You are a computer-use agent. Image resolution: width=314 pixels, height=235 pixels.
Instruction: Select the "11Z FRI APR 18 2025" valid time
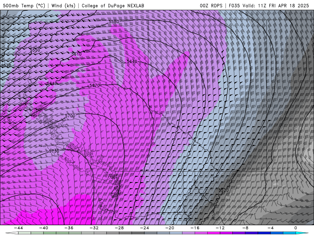[x=283, y=5]
